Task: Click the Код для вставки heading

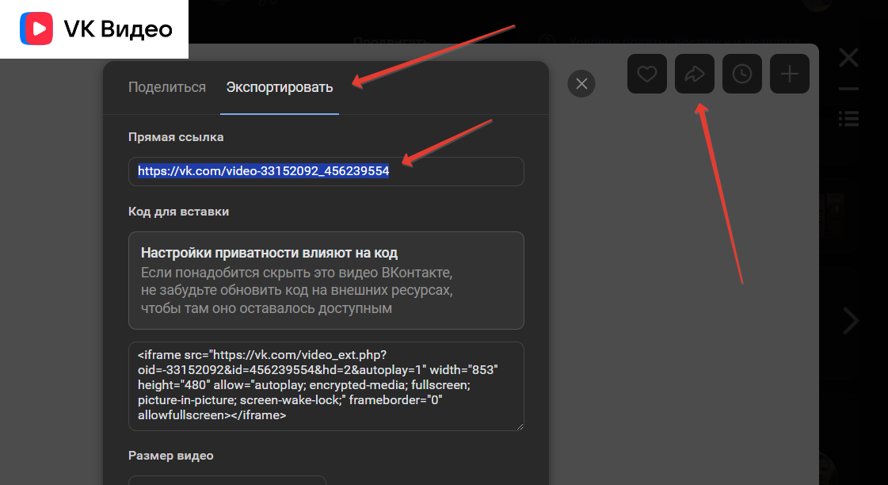Action: tap(178, 212)
